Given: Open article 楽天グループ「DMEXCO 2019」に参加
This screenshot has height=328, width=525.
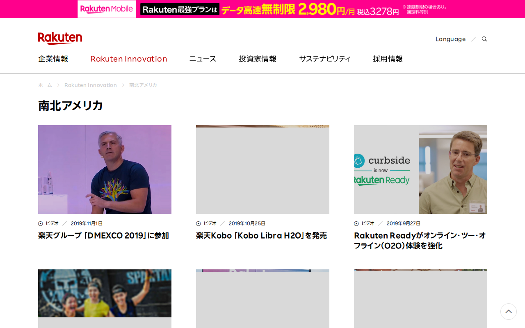Looking at the screenshot, I should pos(104,236).
